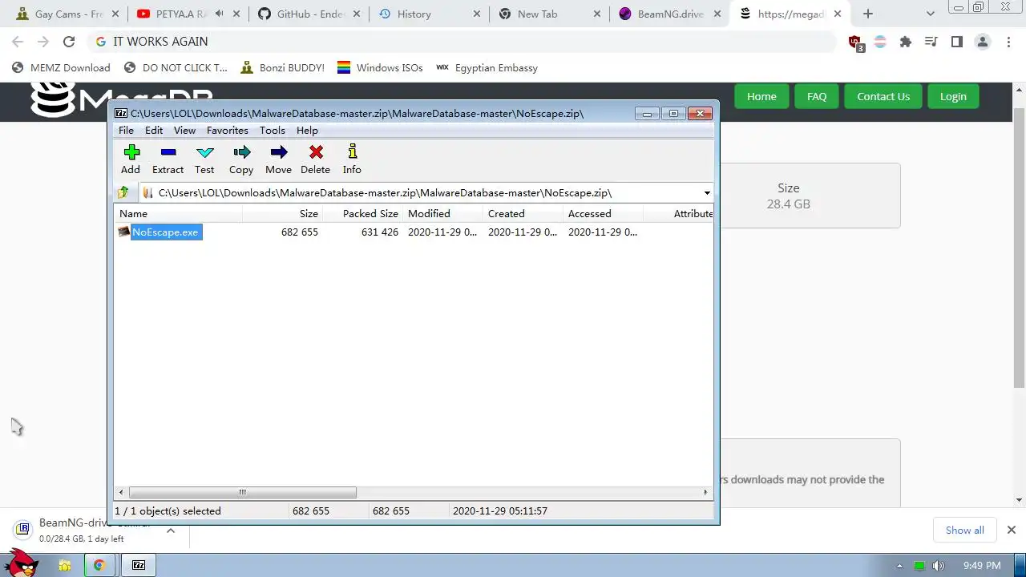Open a new browser tab with plus

click(867, 14)
